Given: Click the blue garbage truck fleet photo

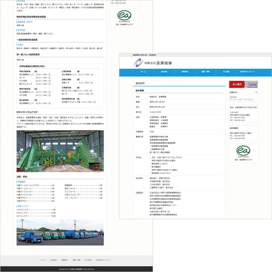Looking at the screenshot, I should 60,232.
